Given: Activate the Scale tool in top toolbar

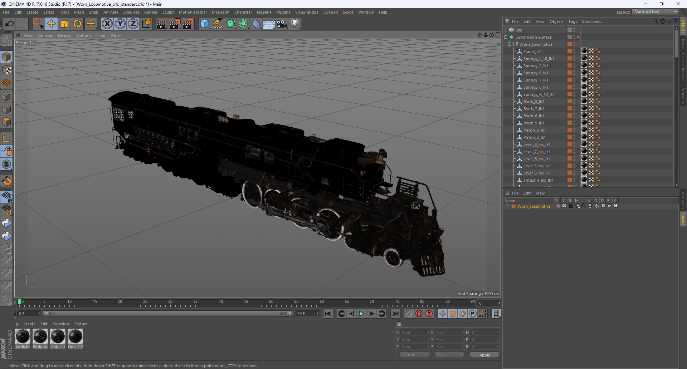Looking at the screenshot, I should pyautogui.click(x=64, y=24).
